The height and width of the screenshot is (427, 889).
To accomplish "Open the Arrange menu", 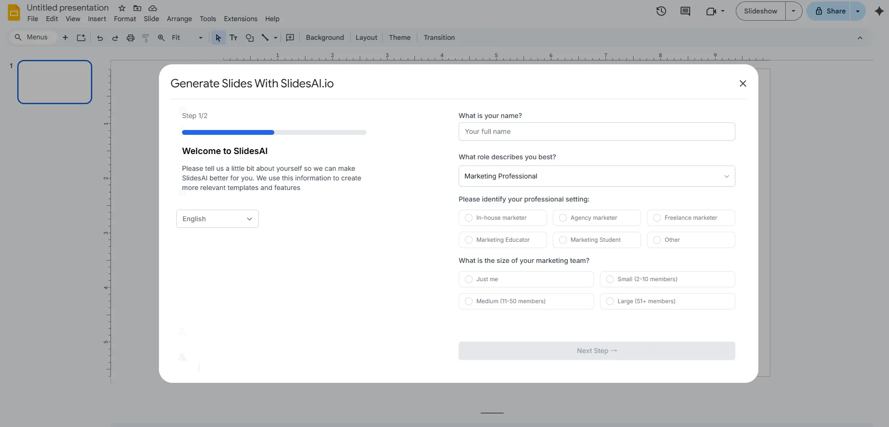I will (179, 19).
